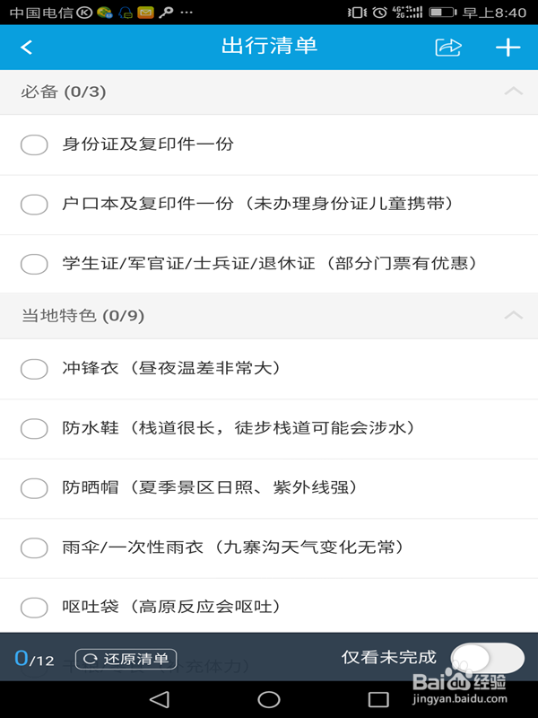The height and width of the screenshot is (718, 538).
Task: Collapse the 当地特色 section
Action: point(513,316)
